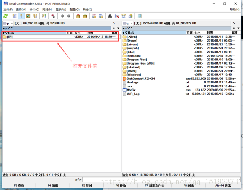243x190 pixels.
Task: Select the [totalcmd] folder row
Action: (x=181, y=67)
